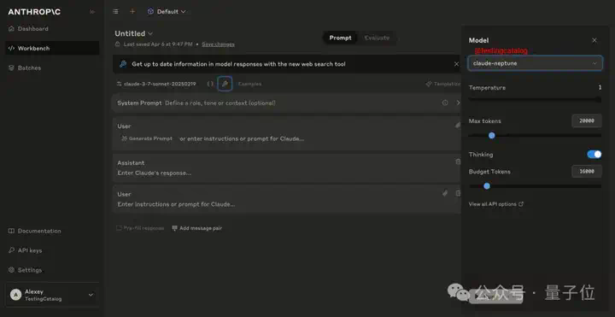Open model settings via claude-3-7-sonnet-20250219

point(156,84)
